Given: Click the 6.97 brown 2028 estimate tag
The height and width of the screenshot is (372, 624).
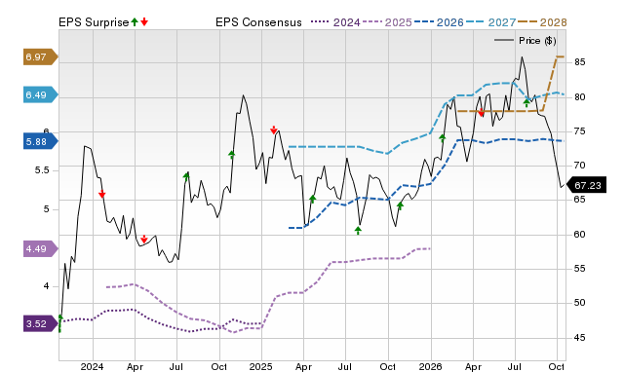Looking at the screenshot, I should click(40, 57).
